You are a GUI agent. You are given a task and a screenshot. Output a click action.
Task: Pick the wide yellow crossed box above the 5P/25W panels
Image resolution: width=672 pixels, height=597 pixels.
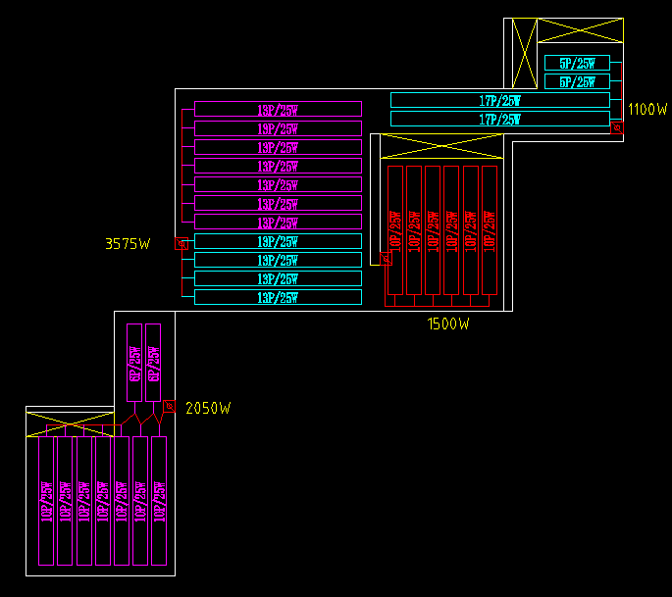(581, 30)
